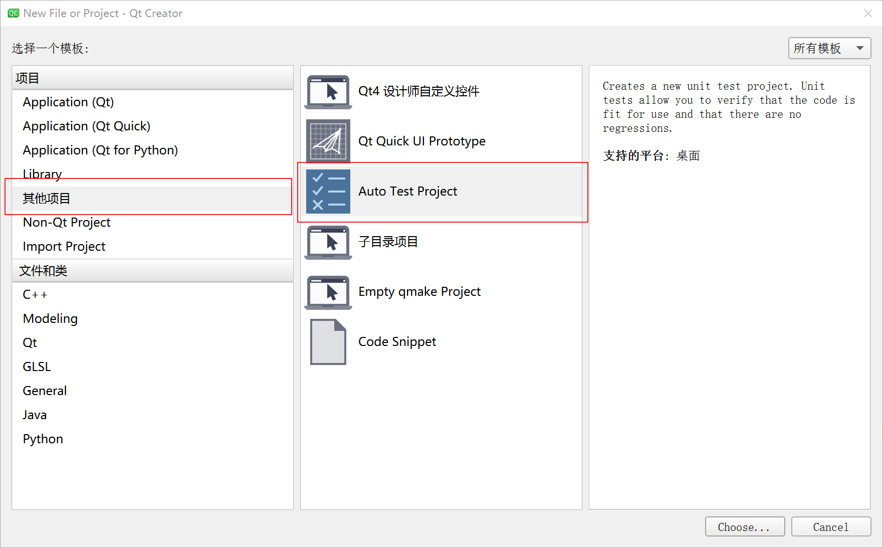Click the 子目录项目 template icon
The width and height of the screenshot is (883, 548).
click(x=328, y=242)
